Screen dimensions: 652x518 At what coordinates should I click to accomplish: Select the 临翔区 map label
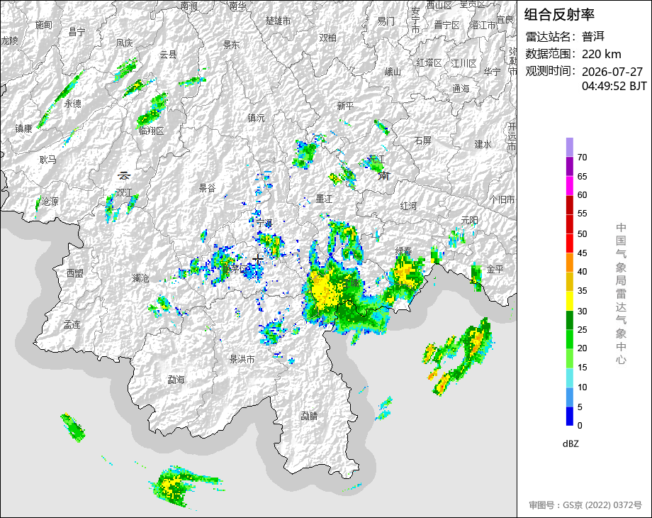click(152, 131)
